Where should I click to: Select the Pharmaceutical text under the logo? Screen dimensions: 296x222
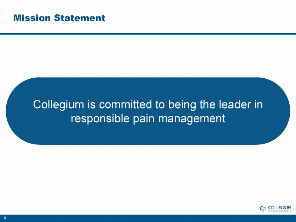(279, 211)
